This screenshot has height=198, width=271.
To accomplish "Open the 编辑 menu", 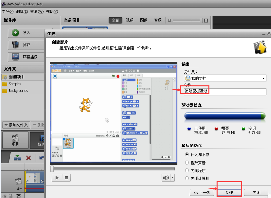I will pyautogui.click(x=22, y=11).
